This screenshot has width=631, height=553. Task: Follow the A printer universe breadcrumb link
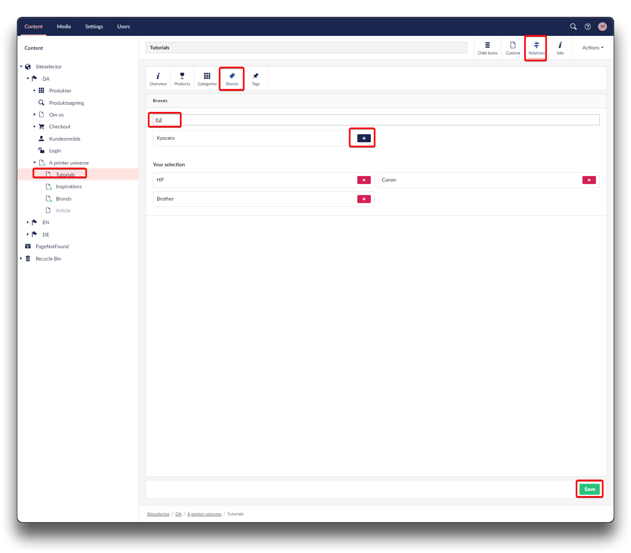(204, 514)
